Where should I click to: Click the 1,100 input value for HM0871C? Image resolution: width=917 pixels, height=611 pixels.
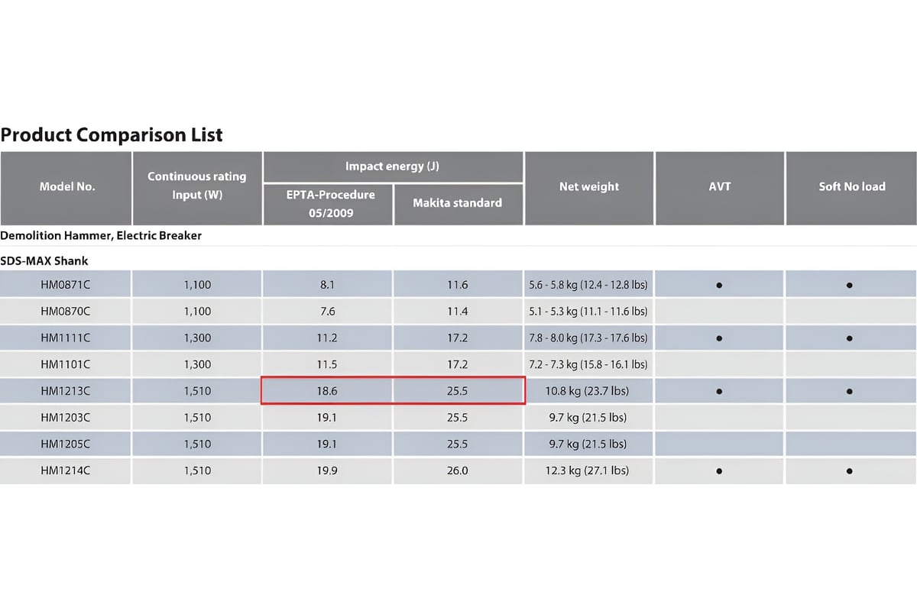click(197, 285)
